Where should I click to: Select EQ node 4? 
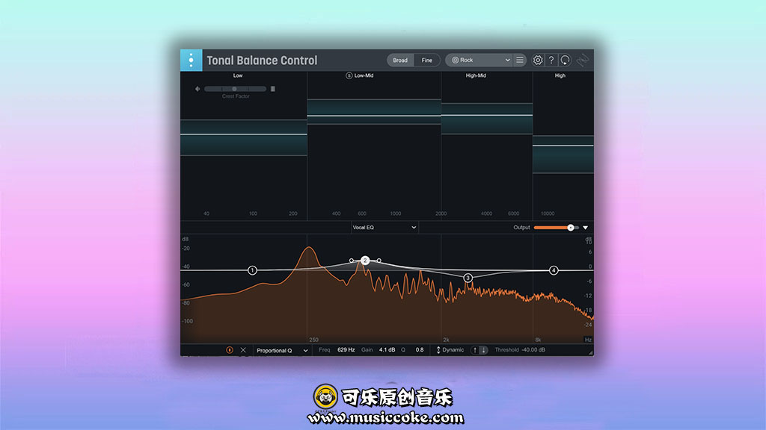(554, 270)
